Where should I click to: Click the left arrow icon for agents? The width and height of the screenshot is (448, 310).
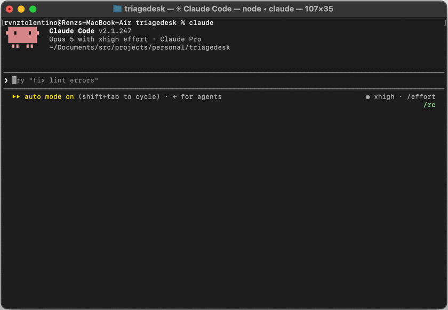(x=174, y=97)
